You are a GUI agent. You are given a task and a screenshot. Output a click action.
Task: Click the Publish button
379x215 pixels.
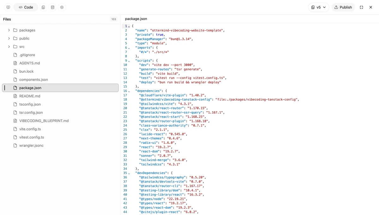click(x=343, y=7)
